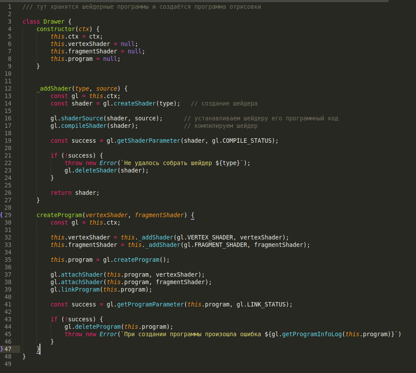Click the 'attachShader' call on line 37

click(82, 275)
